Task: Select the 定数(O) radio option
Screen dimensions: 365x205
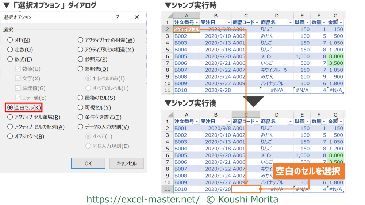Action: [x=10, y=50]
